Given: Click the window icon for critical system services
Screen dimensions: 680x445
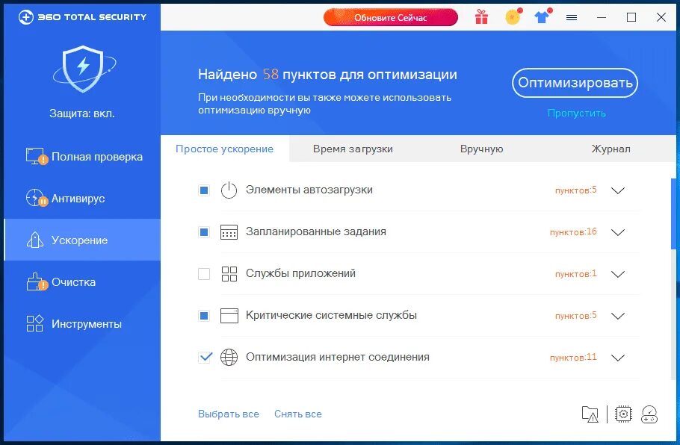Looking at the screenshot, I should pos(229,315).
